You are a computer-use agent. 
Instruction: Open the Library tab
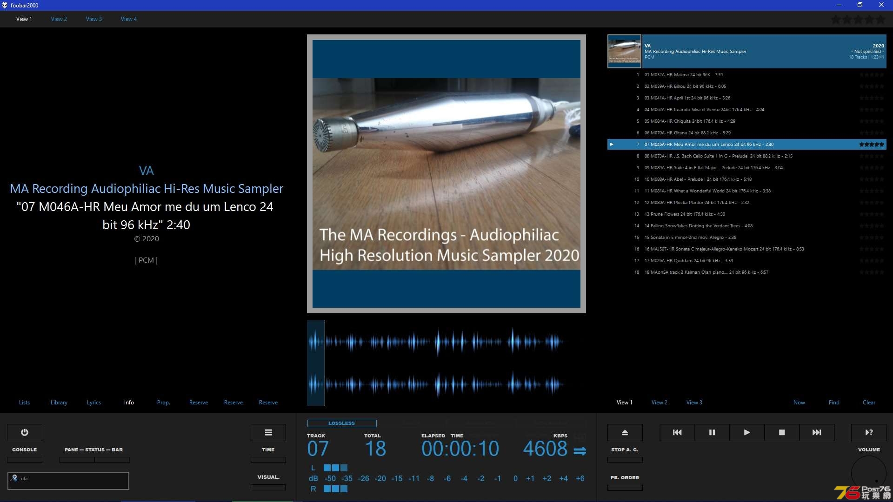tap(59, 403)
